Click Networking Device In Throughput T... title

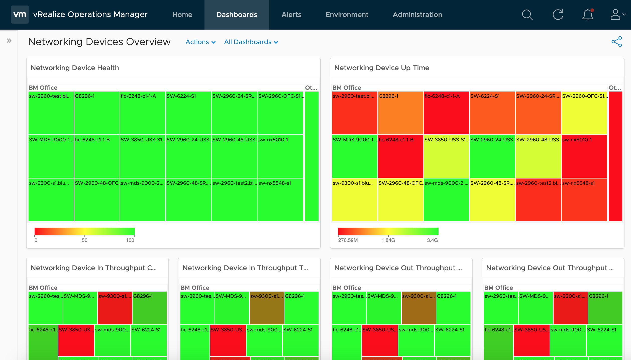coord(245,268)
